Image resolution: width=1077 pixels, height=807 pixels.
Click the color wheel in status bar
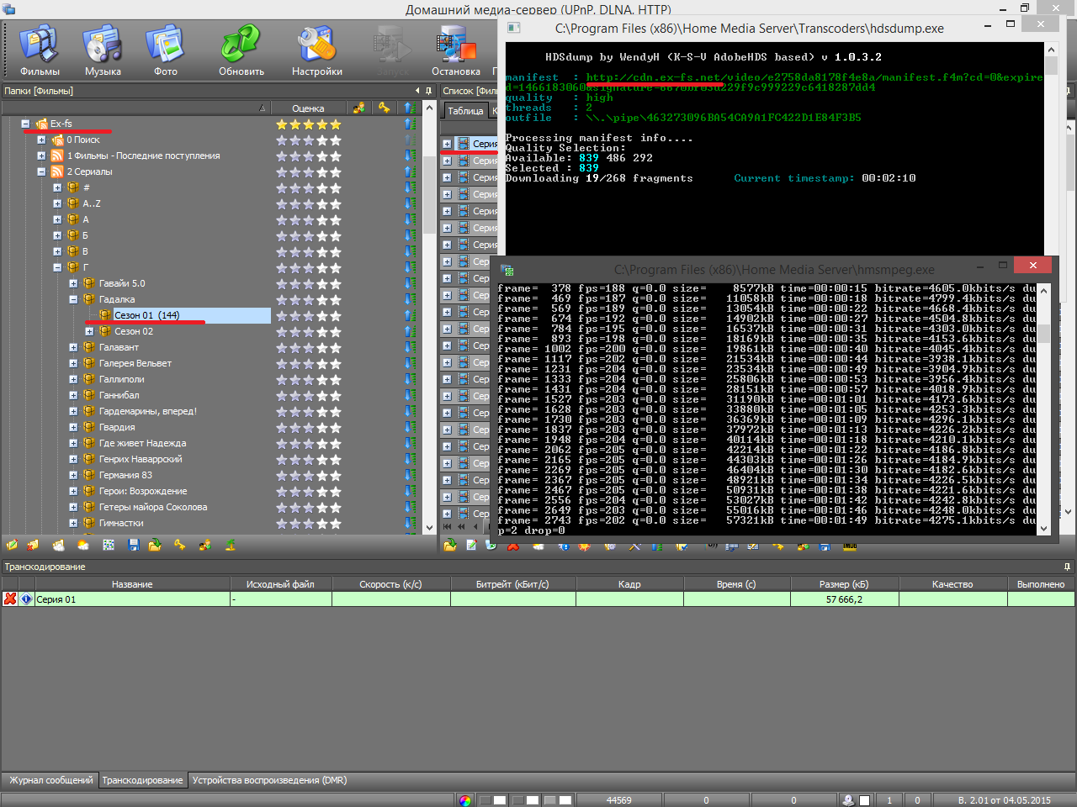[x=465, y=800]
